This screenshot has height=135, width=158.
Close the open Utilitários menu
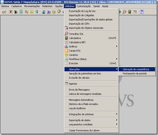pyautogui.click(x=70, y=6)
